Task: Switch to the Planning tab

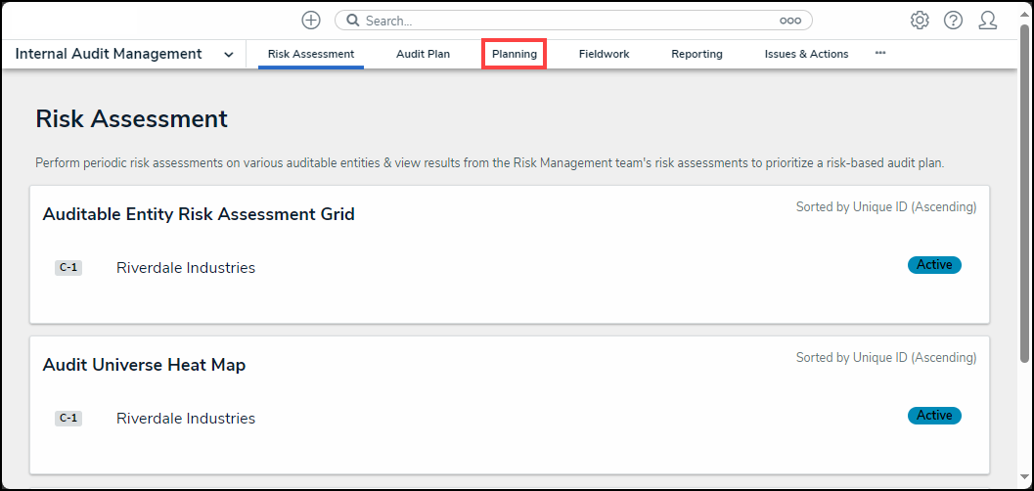Action: pyautogui.click(x=515, y=55)
